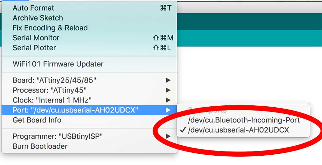Image resolution: width=322 pixels, height=165 pixels.
Task: Select /dev/cu.Bluetooth-Incoming-Port serial port
Action: click(x=243, y=120)
